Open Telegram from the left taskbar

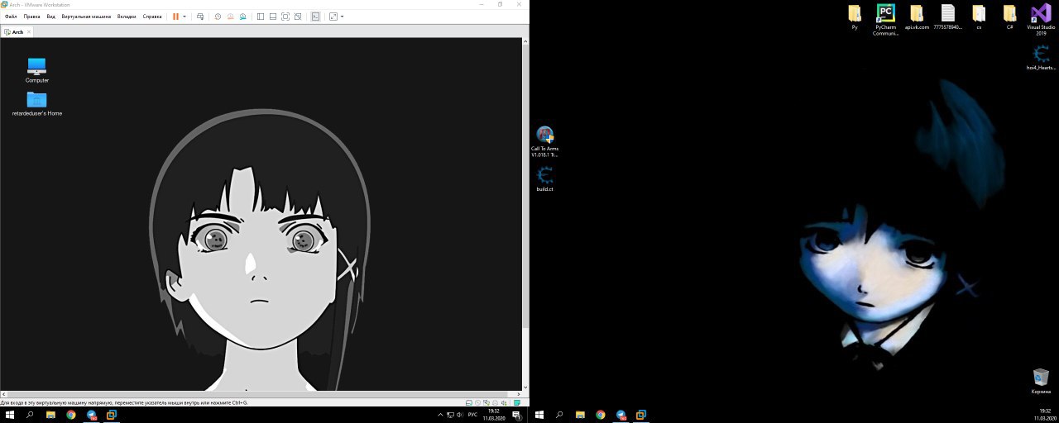point(92,415)
